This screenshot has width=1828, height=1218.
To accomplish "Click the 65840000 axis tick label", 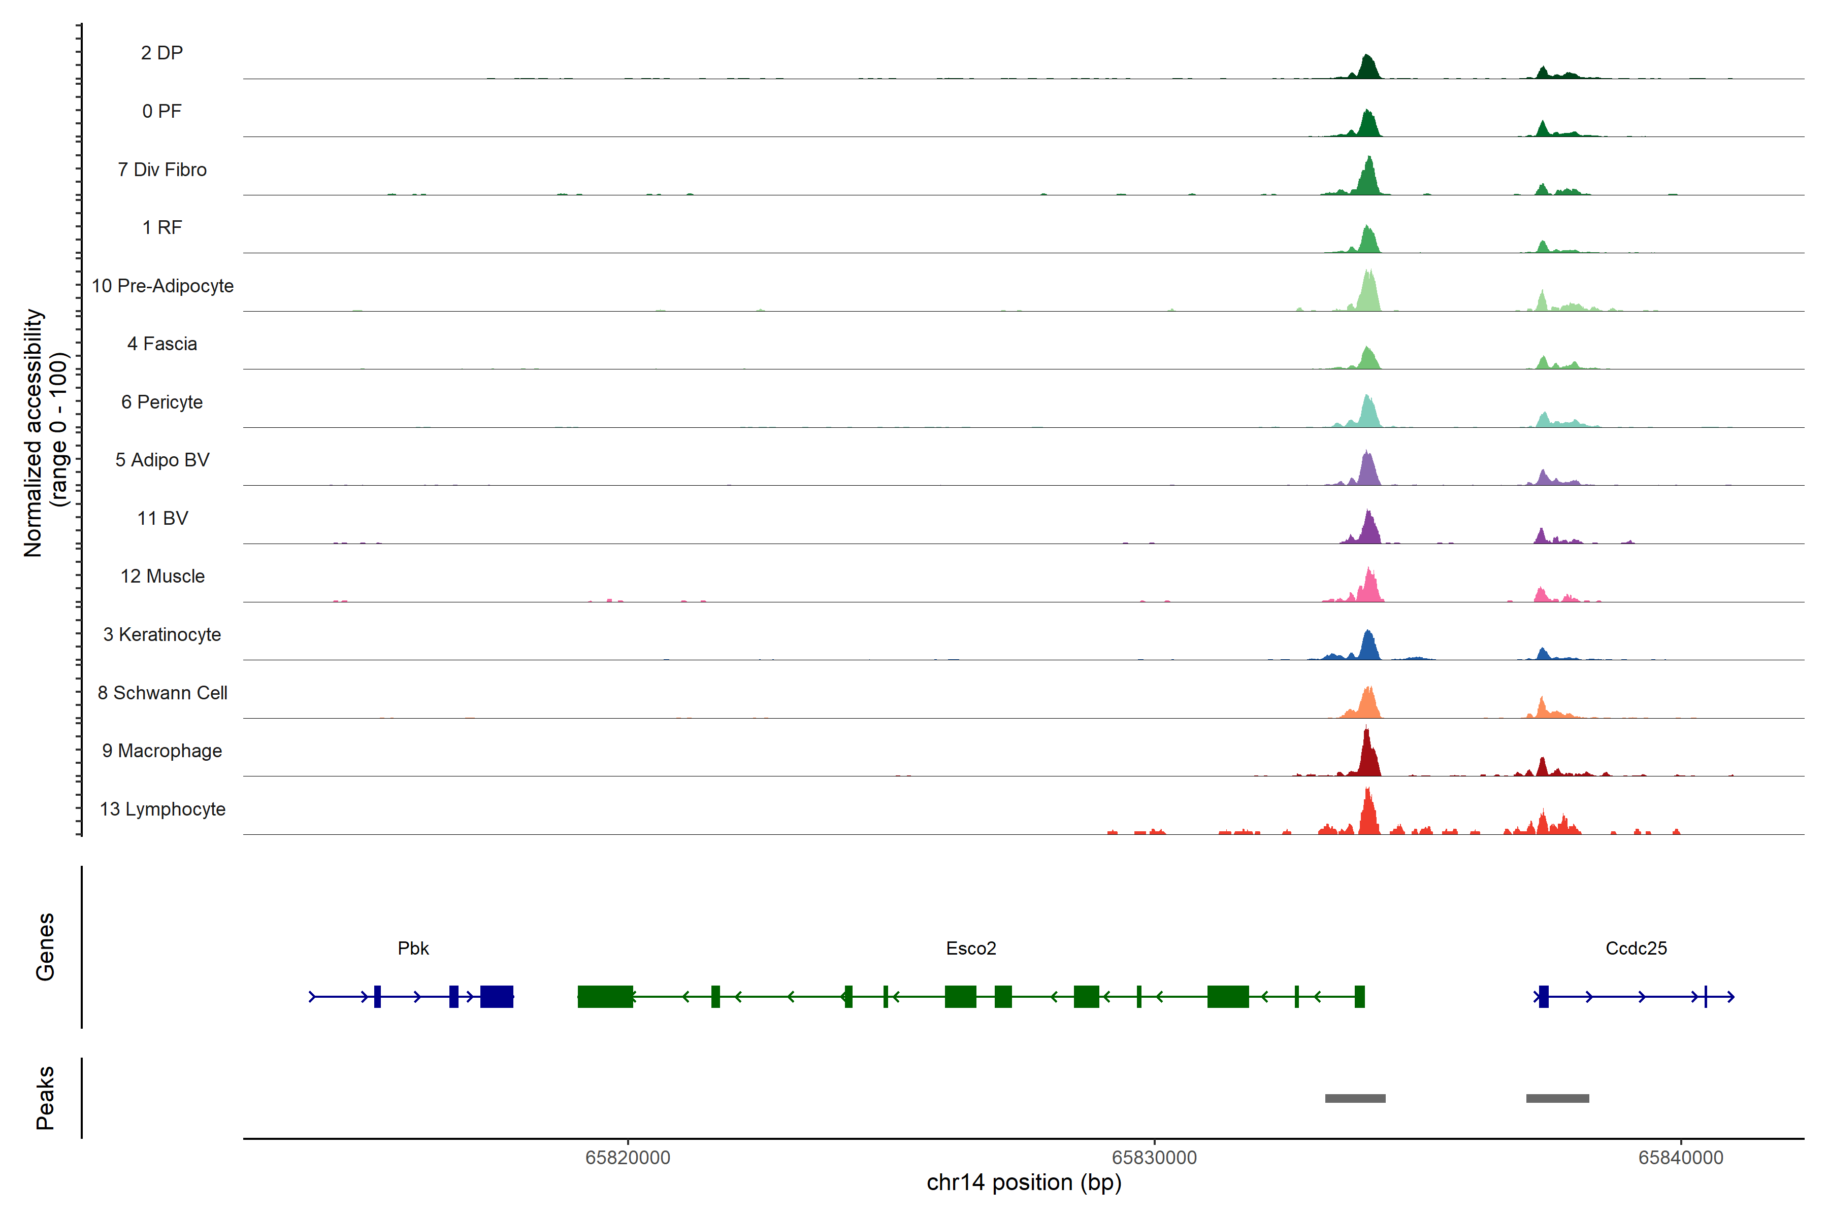I will pyautogui.click(x=1680, y=1158).
